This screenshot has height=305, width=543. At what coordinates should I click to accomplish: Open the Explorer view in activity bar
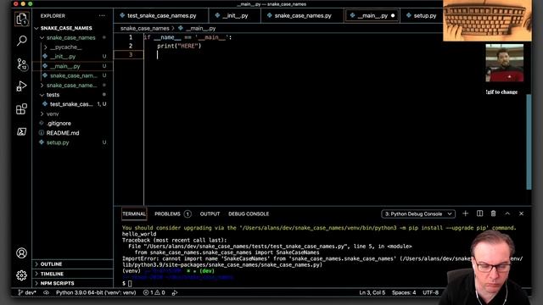(21, 19)
